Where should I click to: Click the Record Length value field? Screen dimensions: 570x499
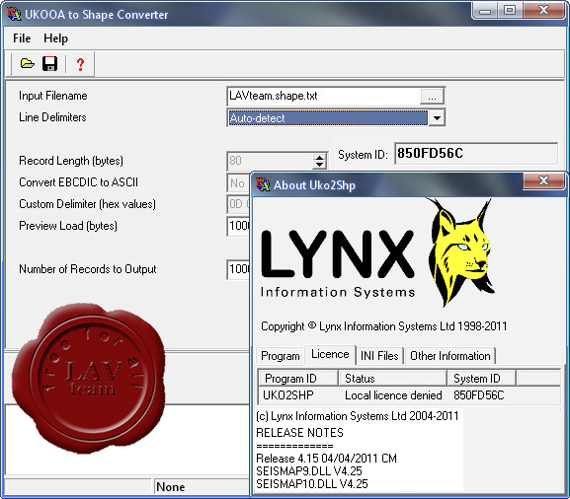point(270,161)
